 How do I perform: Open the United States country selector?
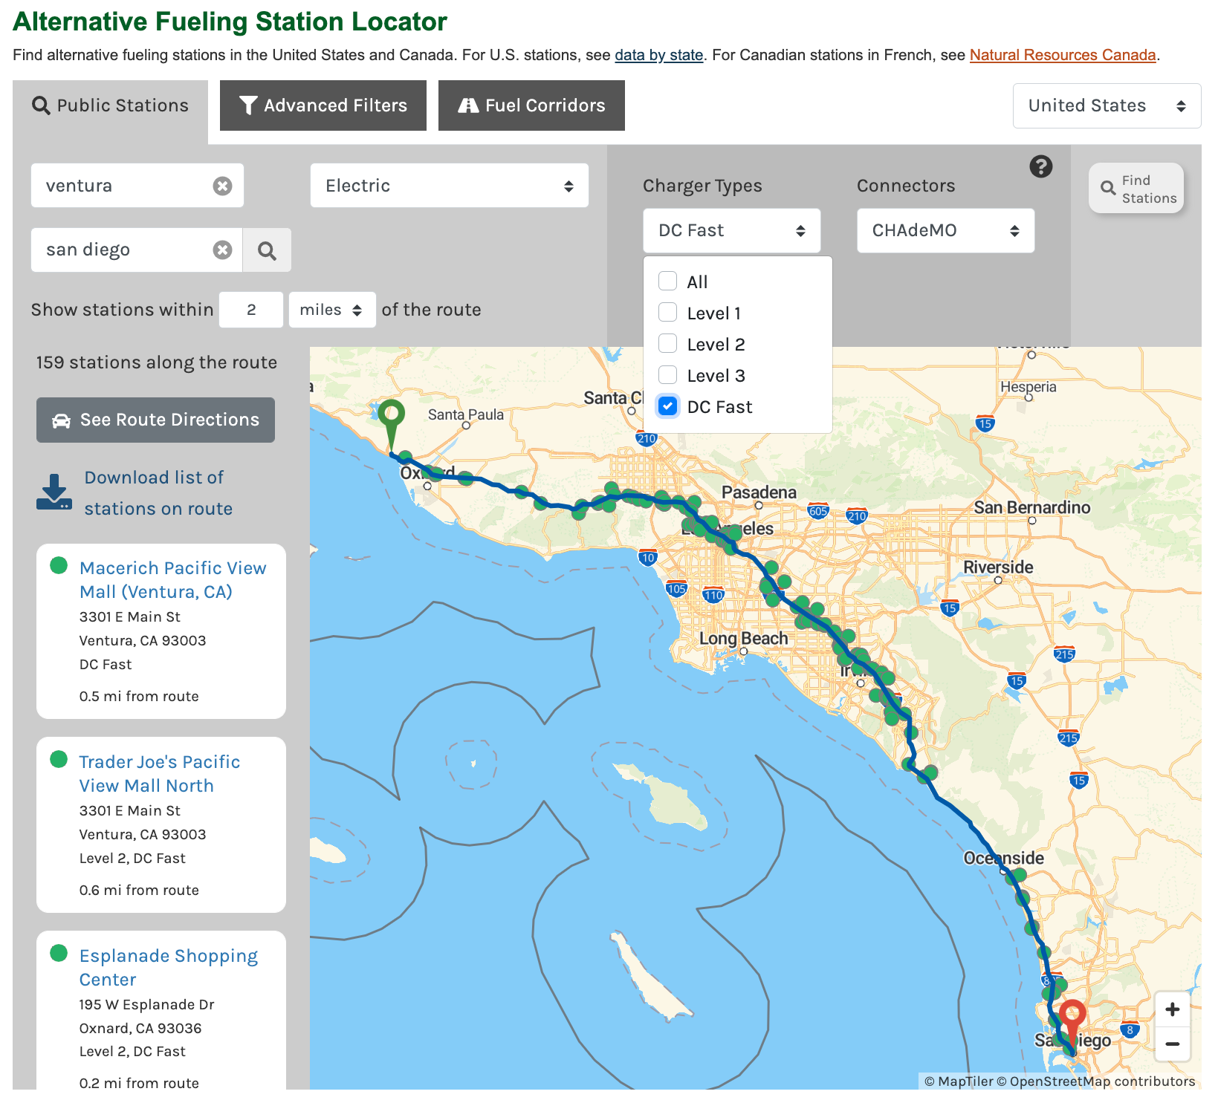pyautogui.click(x=1106, y=105)
